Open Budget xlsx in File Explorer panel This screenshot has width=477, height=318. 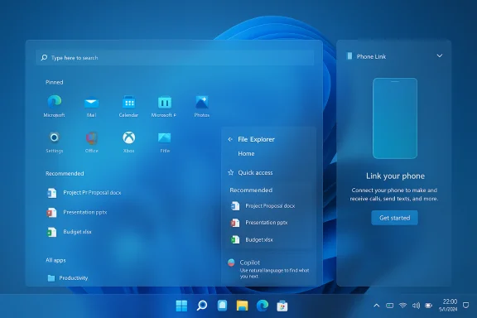pos(253,240)
